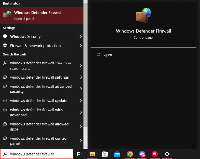Select Firewall & network protection result
Image resolution: width=200 pixels, height=159 pixels.
point(42,46)
